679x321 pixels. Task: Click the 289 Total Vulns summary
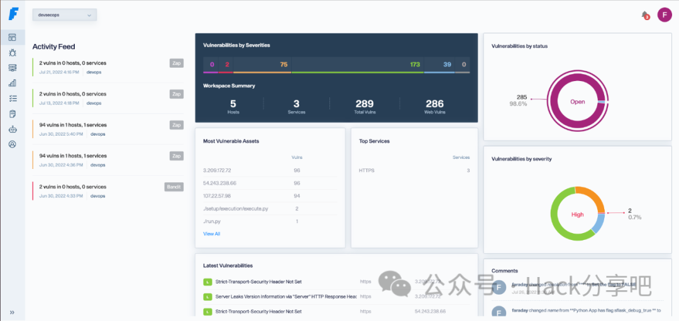point(365,106)
